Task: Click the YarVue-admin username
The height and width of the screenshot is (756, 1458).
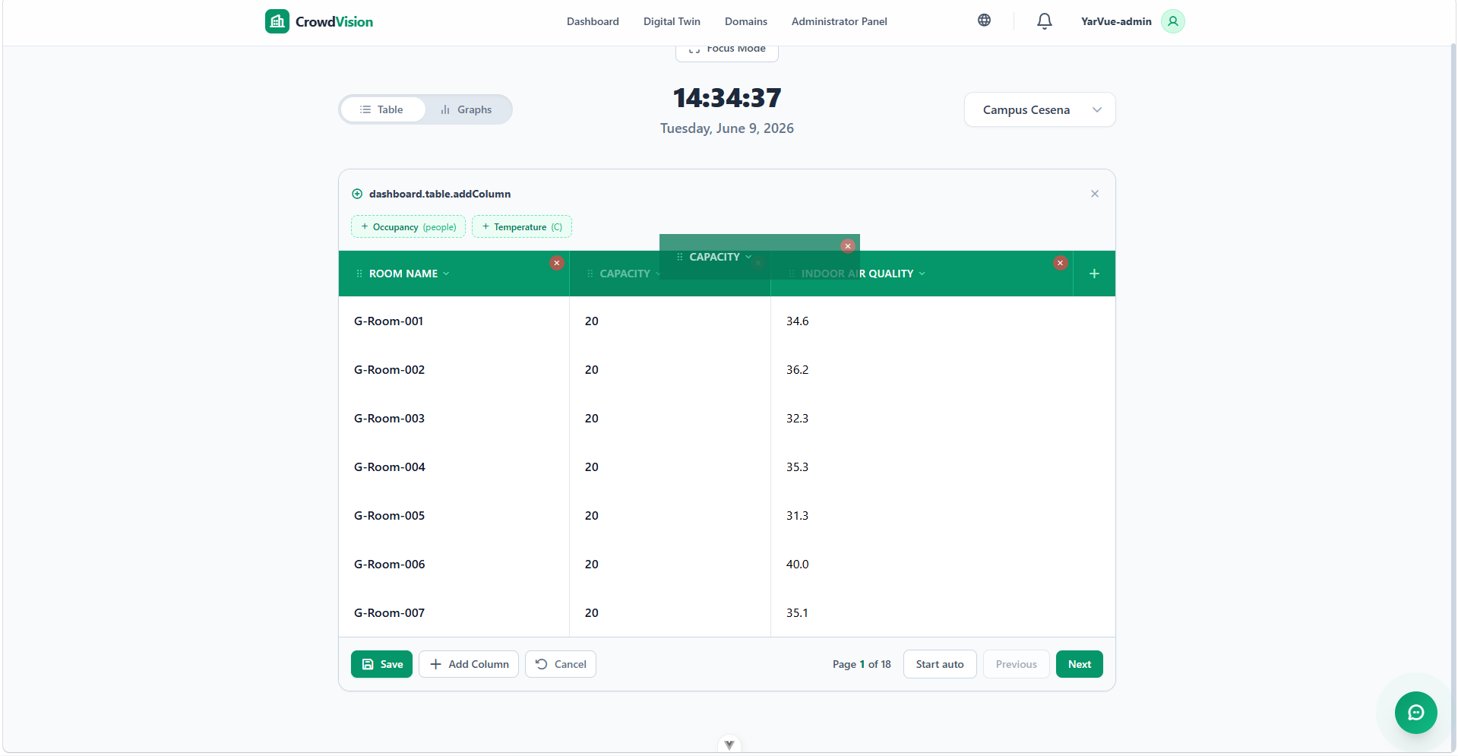Action: coord(1116,21)
